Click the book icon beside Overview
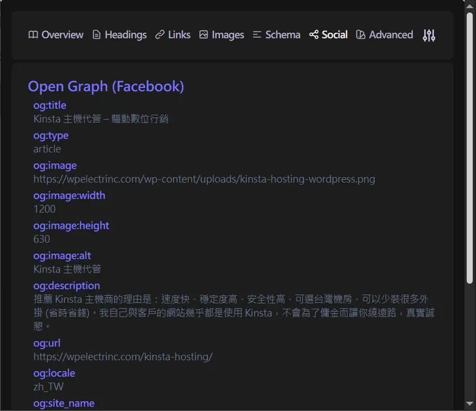 [x=33, y=35]
